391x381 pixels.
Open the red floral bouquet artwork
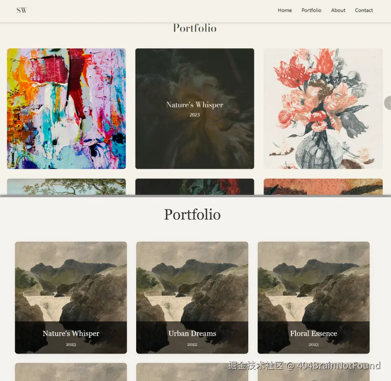tap(323, 109)
